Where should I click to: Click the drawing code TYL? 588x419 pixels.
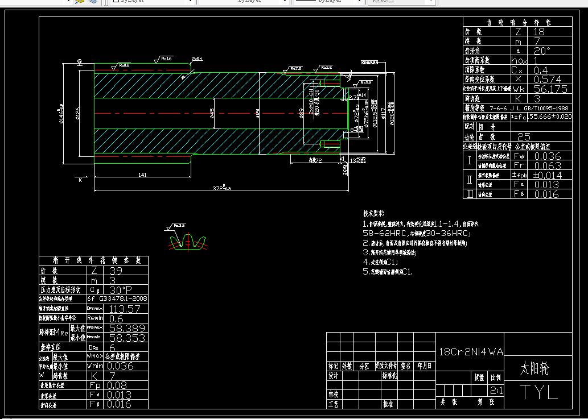[x=538, y=392]
